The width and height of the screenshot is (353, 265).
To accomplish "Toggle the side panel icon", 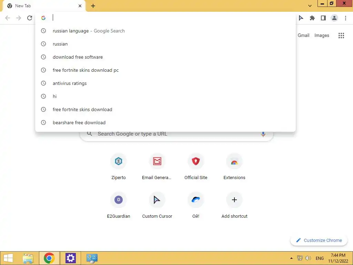I will pos(323,18).
